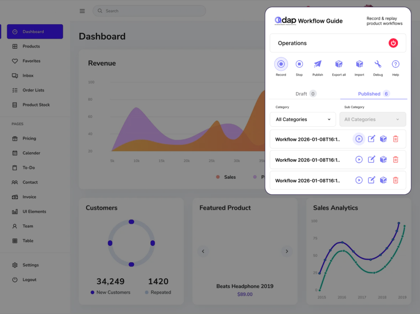Click the Publish paper plane icon
Image resolution: width=420 pixels, height=314 pixels.
coord(317,64)
